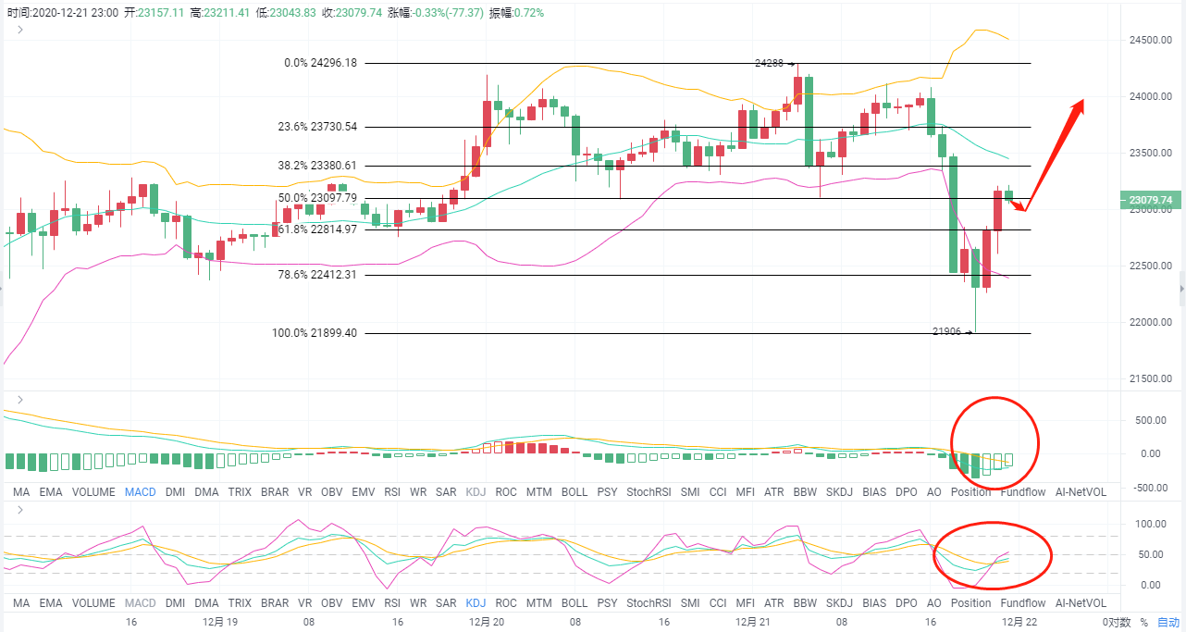This screenshot has width=1186, height=632.
Task: Select RSI in the MACD panel's indicator row
Action: point(393,492)
